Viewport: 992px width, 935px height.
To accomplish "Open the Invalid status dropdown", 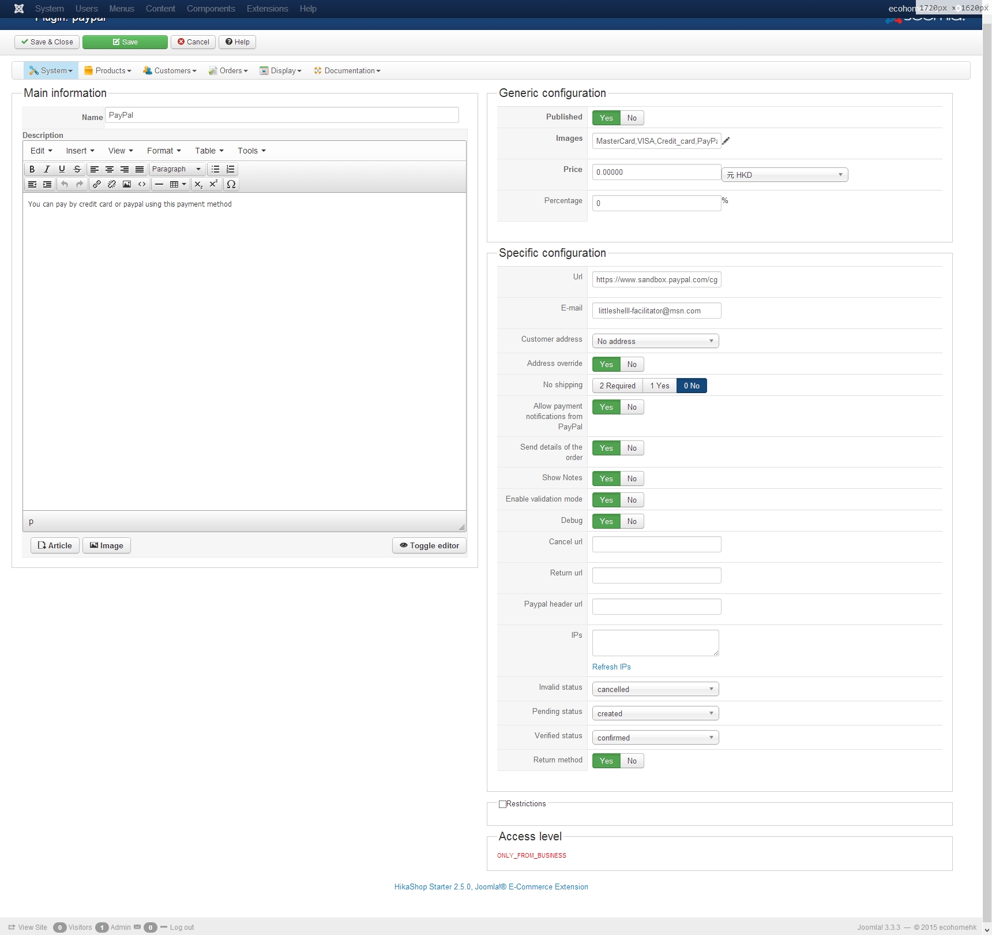I will (656, 689).
